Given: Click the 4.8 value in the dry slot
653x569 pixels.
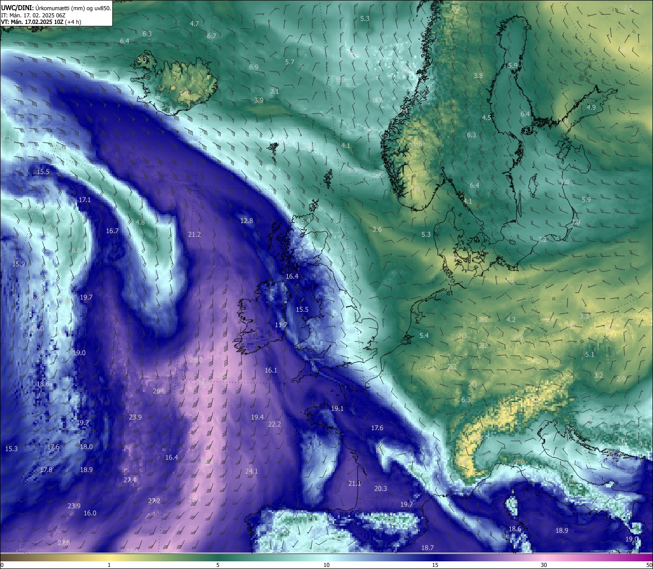Looking at the screenshot, I should coord(140,222).
